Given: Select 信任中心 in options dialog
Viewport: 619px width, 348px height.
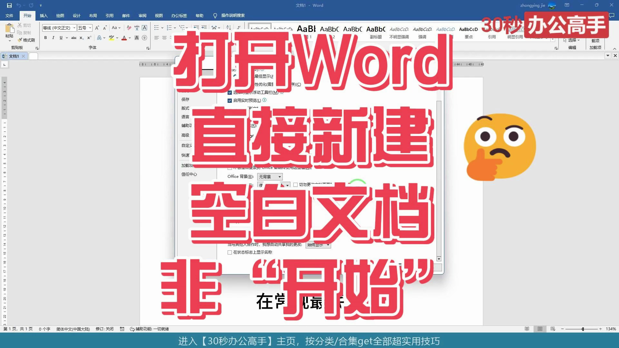Looking at the screenshot, I should pyautogui.click(x=189, y=174).
